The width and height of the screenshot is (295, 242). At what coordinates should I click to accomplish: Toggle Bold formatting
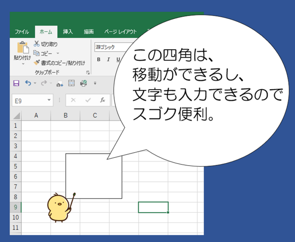click(x=99, y=59)
